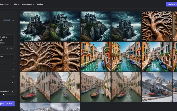Viewport: 177px width, 111px height.
Task: Open the middle colorful Venice canal image
Action: point(126,57)
